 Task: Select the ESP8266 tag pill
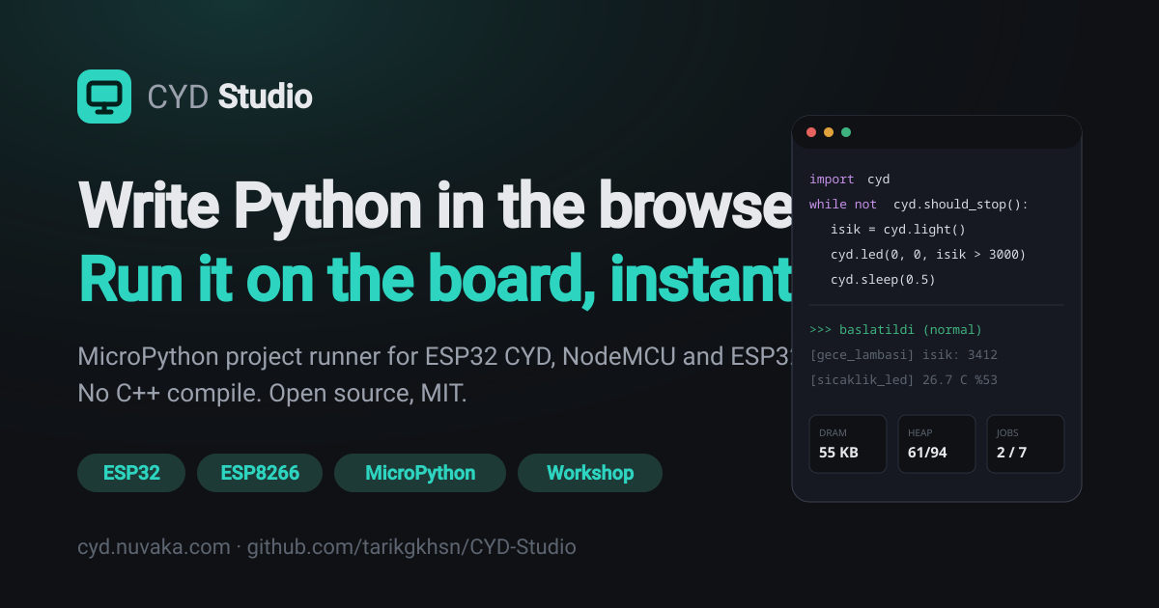[x=260, y=473]
